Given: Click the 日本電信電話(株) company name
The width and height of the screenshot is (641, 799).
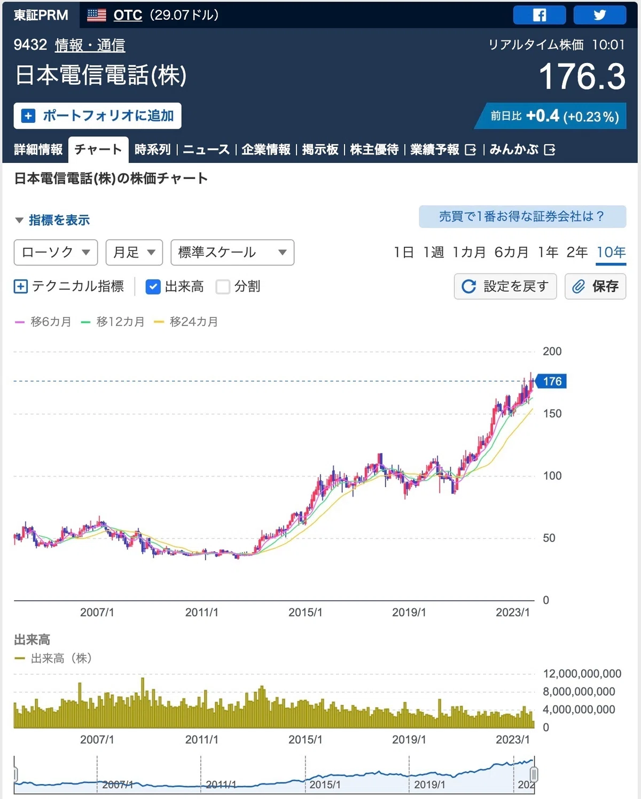Looking at the screenshot, I should click(101, 75).
